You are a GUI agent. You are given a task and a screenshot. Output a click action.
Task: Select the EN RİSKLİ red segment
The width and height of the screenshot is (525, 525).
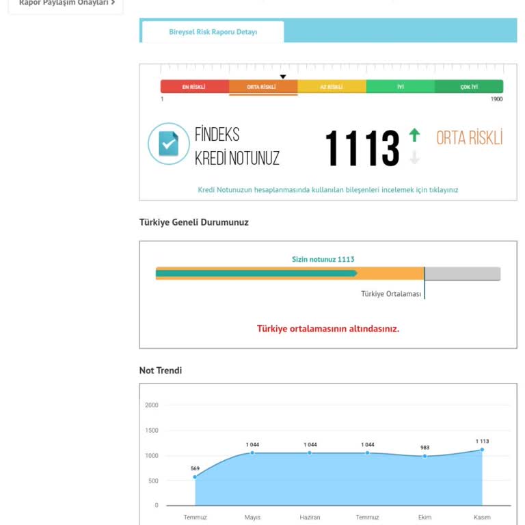click(x=195, y=87)
